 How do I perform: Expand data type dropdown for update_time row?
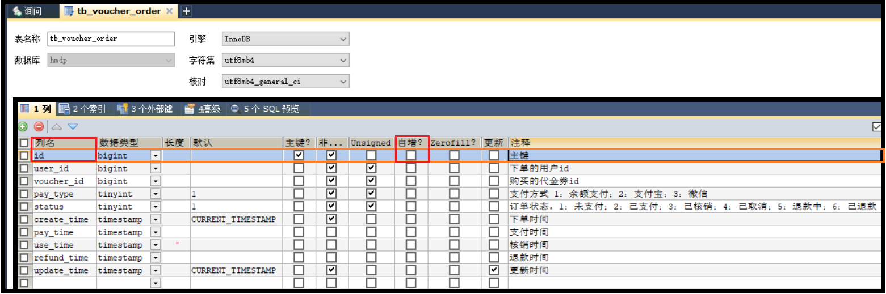155,270
